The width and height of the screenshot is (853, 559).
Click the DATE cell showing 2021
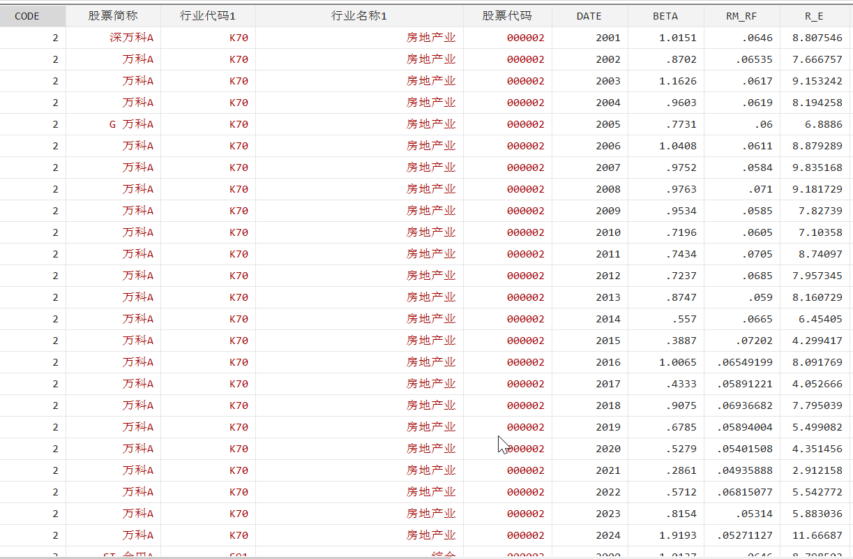(x=589, y=470)
